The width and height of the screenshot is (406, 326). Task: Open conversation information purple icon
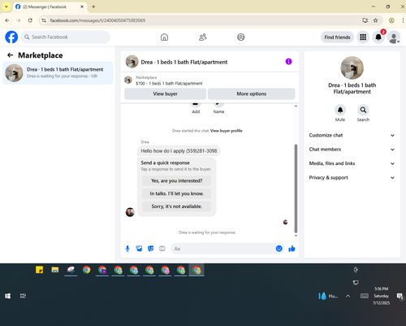pyautogui.click(x=288, y=62)
